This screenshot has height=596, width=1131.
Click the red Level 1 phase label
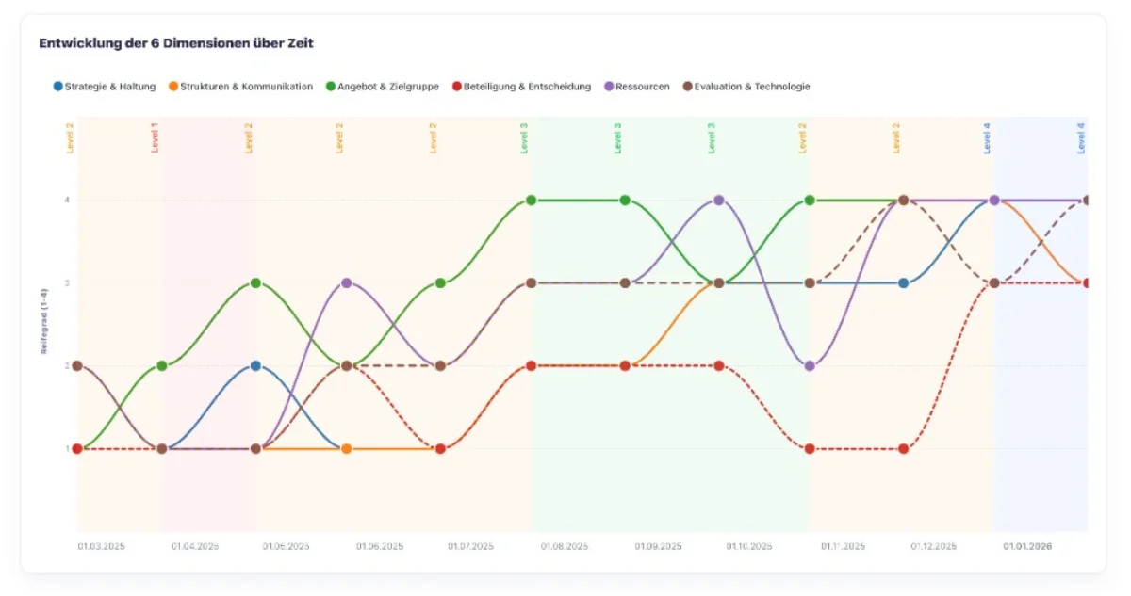pos(155,137)
